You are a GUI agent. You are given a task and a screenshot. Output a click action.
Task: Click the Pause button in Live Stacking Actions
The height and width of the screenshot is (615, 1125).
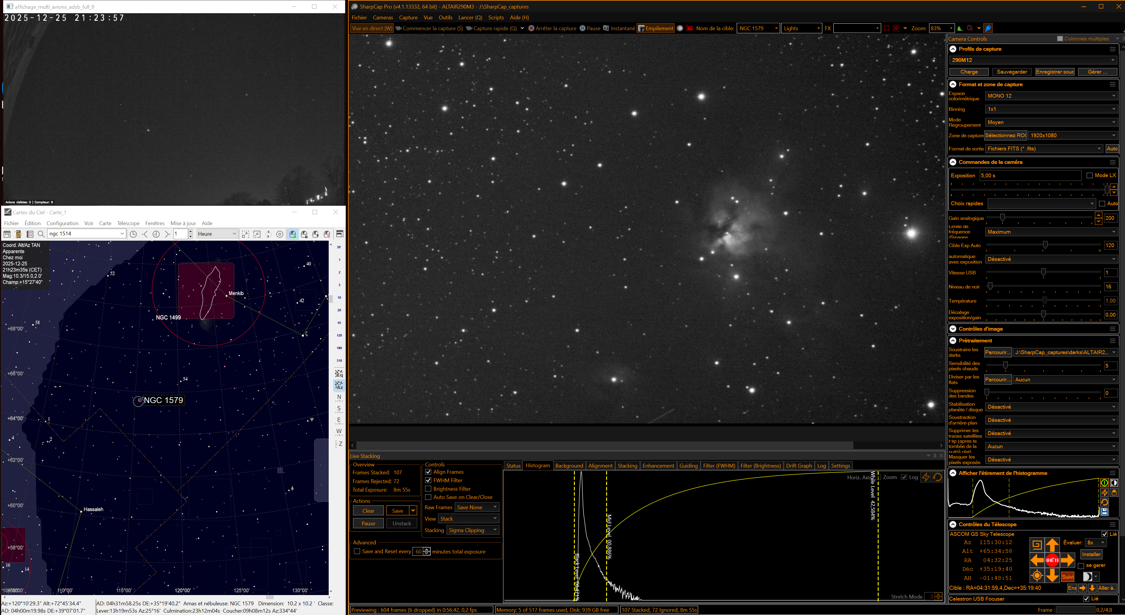point(368,524)
